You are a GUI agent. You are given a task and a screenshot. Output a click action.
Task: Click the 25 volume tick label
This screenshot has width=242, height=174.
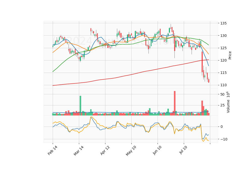(x=222, y=105)
